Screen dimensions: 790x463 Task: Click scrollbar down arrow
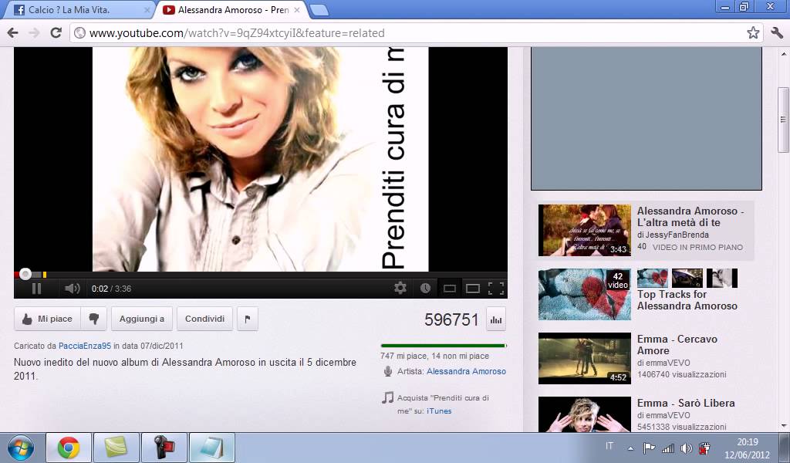point(784,426)
